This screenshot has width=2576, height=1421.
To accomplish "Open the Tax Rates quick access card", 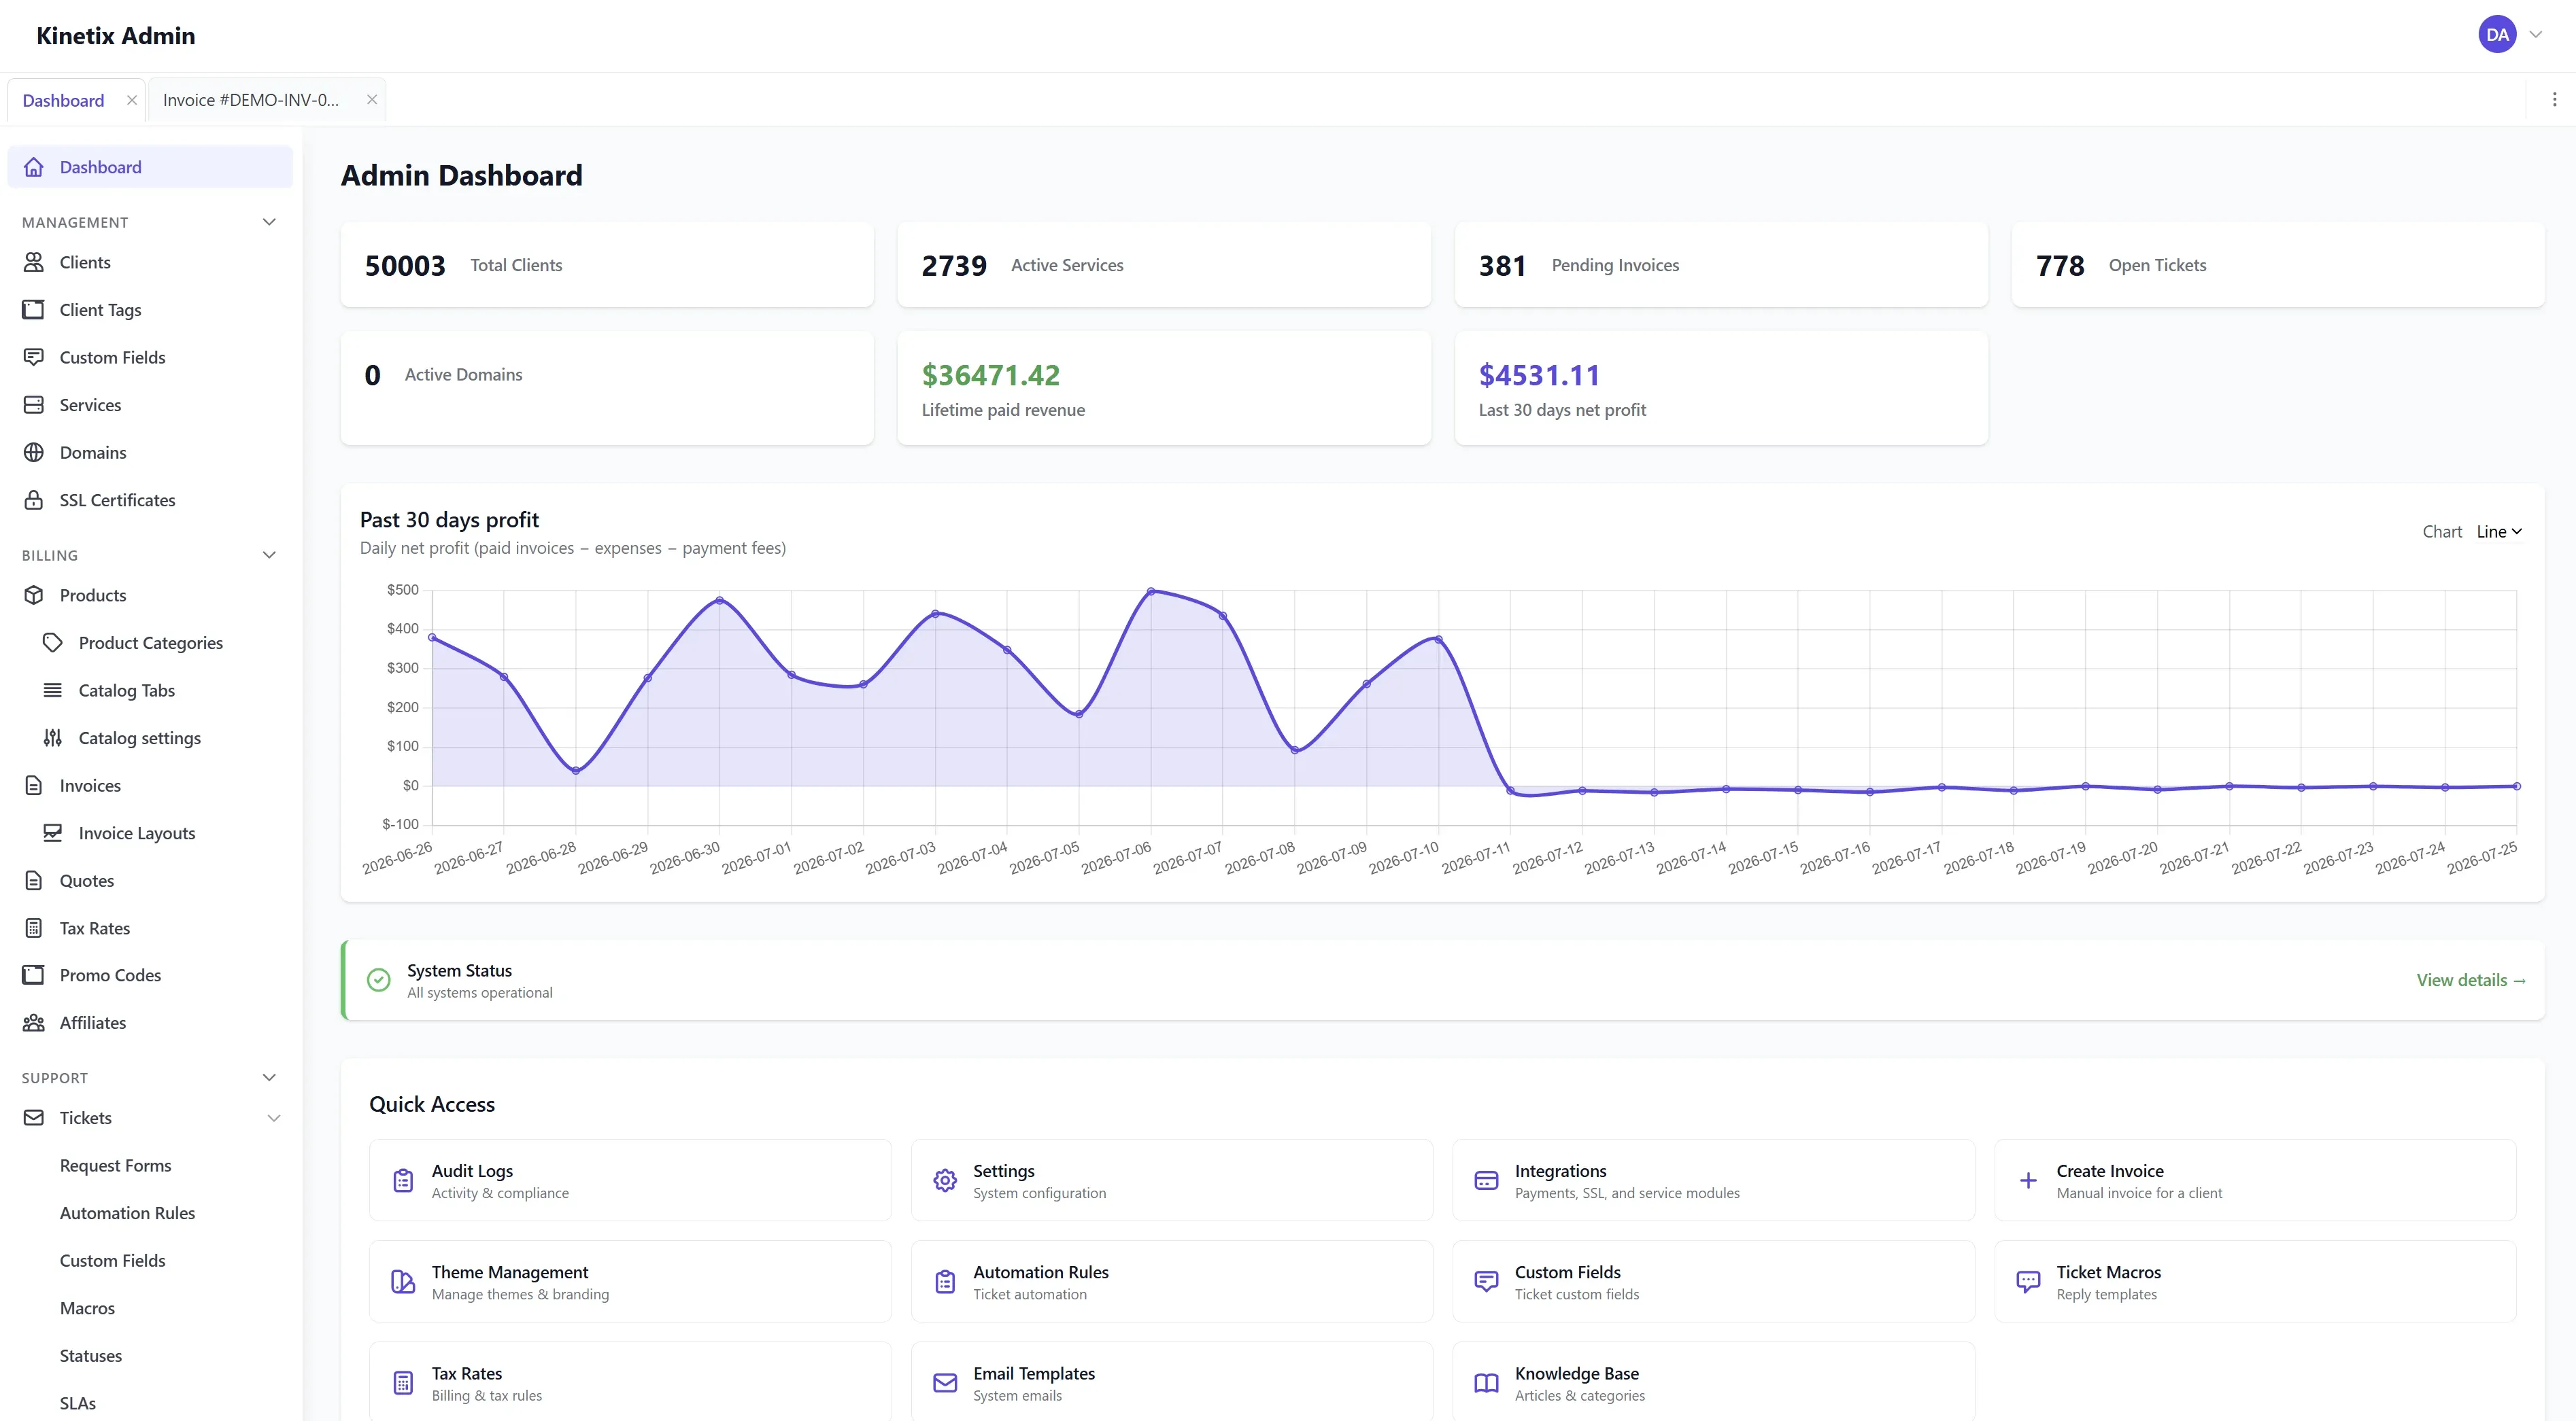I will tap(630, 1383).
